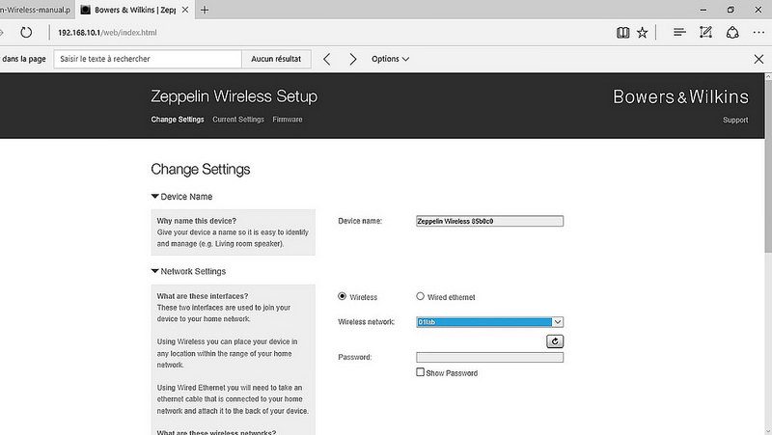Screen dimensions: 772x435
Task: Open reading view book icon
Action: coord(622,33)
